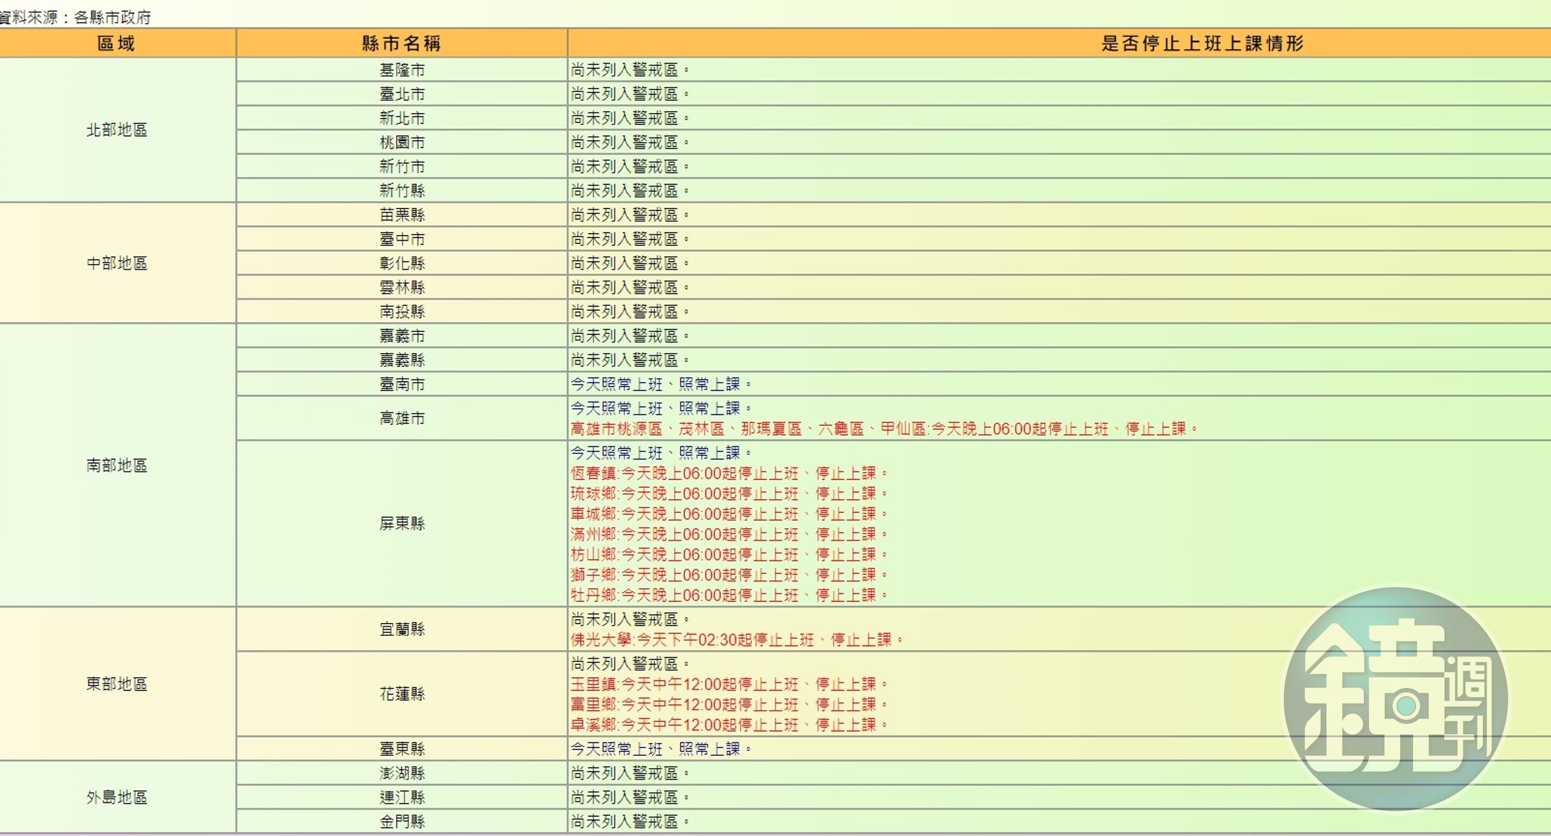Click the 新竹縣 county name cell
The width and height of the screenshot is (1551, 836).
click(402, 190)
